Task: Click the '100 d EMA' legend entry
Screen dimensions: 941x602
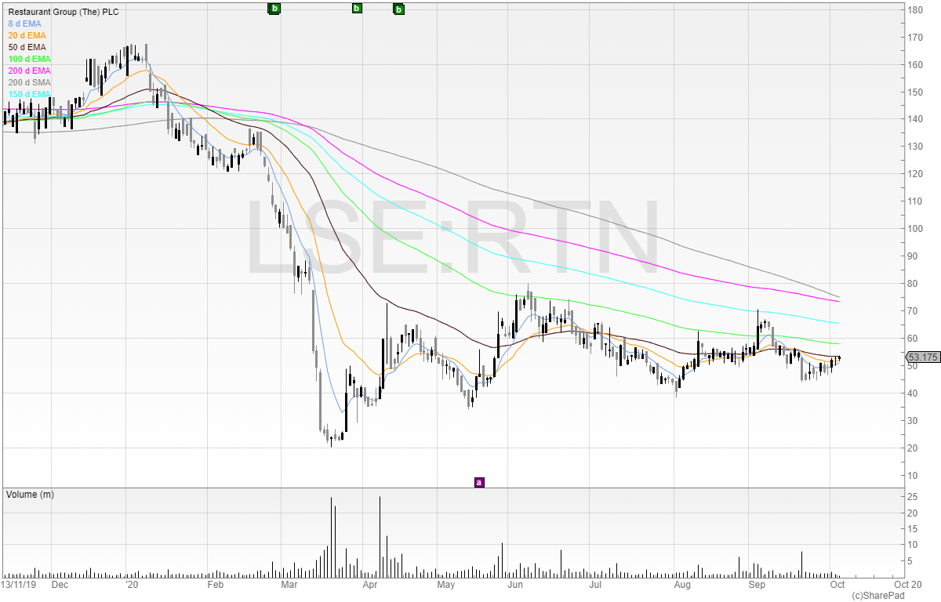Action: pyautogui.click(x=29, y=59)
